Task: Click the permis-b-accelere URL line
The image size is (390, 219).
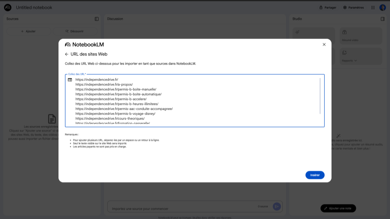Action: point(111,99)
